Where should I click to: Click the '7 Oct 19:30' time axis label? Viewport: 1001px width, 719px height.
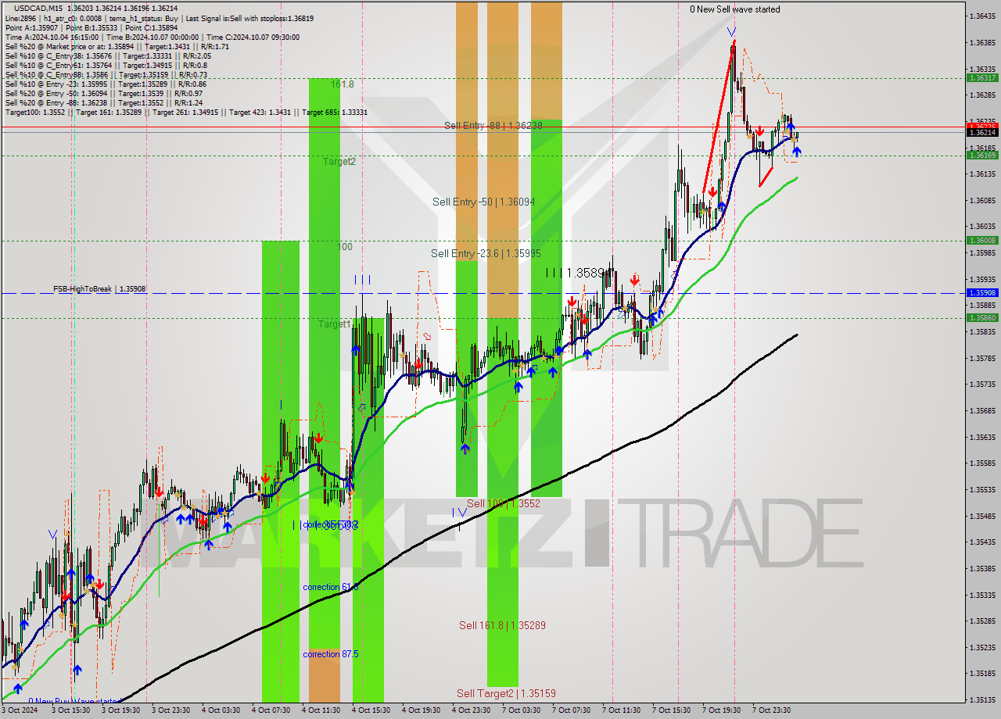tap(721, 710)
